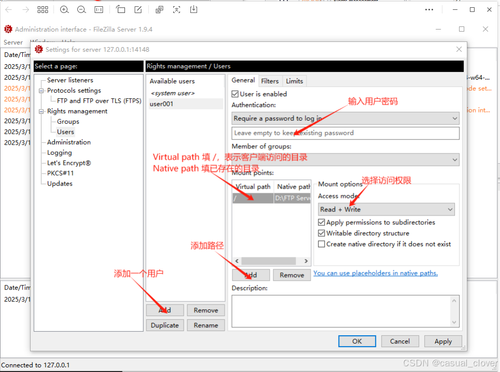Switch to the Filters tab
This screenshot has height=372, width=500.
pos(270,81)
